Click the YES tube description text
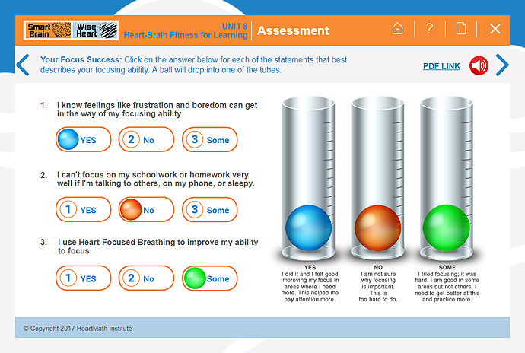The height and width of the screenshot is (353, 525). tap(310, 287)
